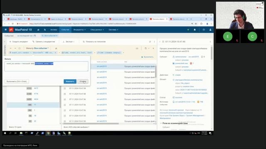Open the help question-mark icon

[x=204, y=30]
